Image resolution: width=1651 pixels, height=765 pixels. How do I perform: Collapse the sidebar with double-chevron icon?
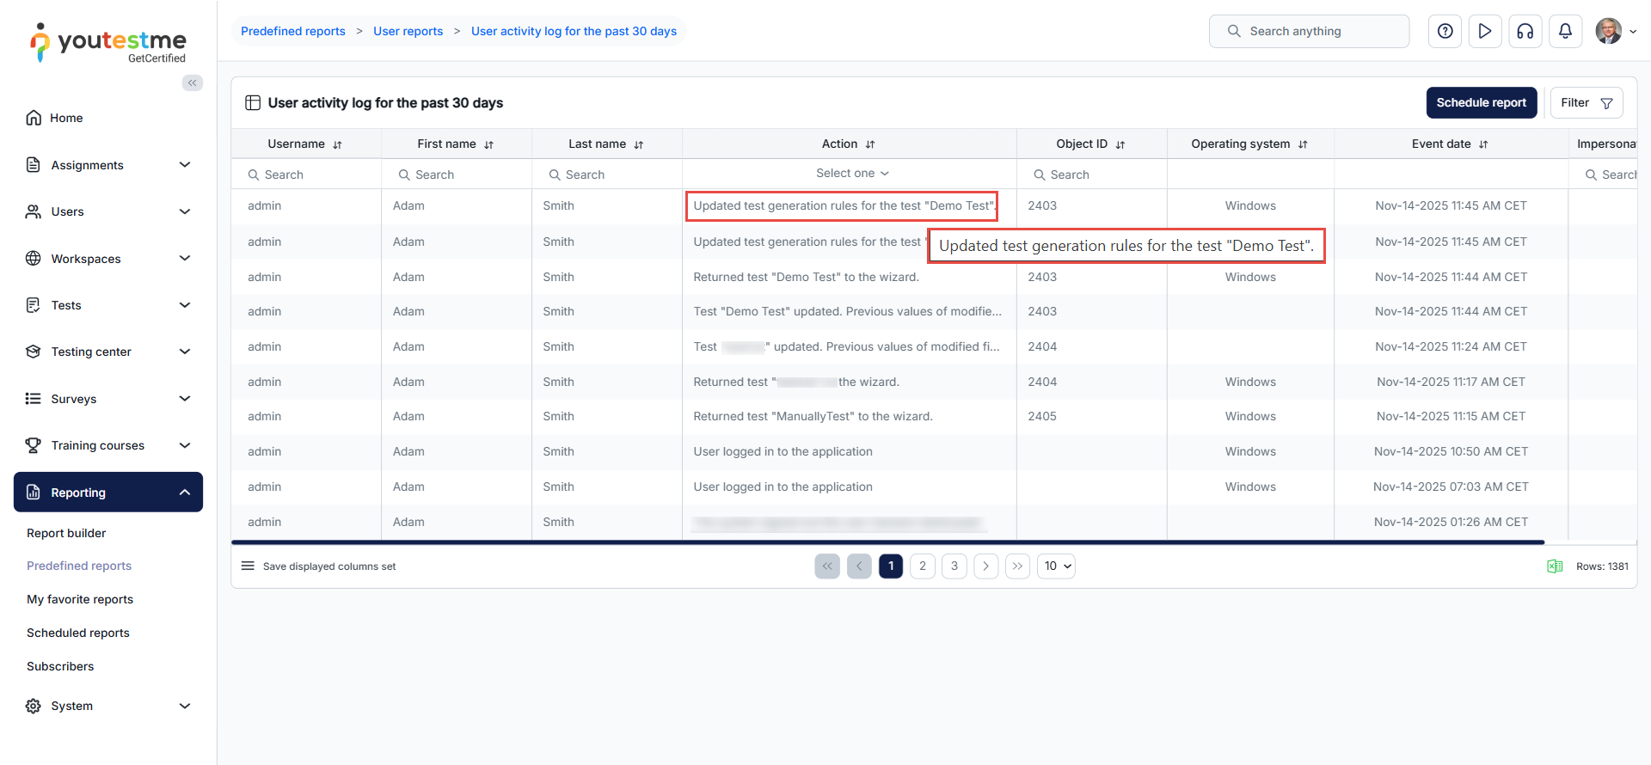193,83
